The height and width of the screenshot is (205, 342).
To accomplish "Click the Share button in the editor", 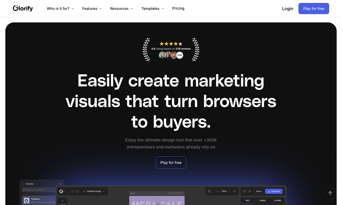I will click(x=259, y=191).
